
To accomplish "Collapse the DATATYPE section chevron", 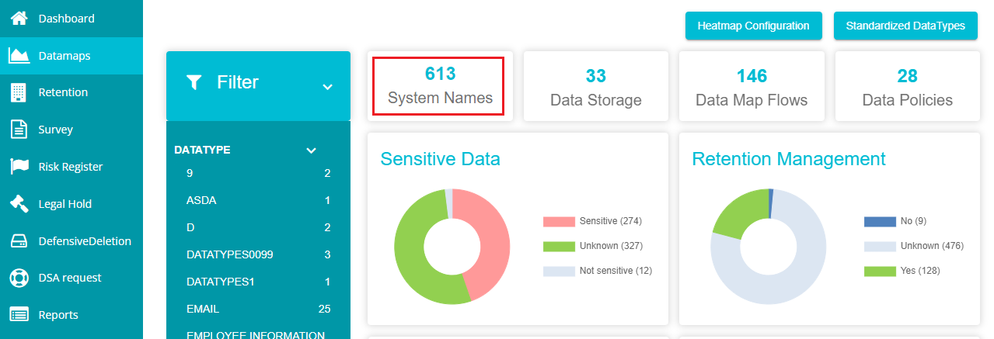I will click(x=312, y=150).
